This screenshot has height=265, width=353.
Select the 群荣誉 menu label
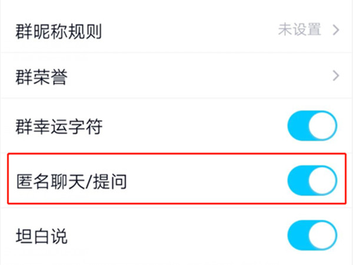(41, 77)
